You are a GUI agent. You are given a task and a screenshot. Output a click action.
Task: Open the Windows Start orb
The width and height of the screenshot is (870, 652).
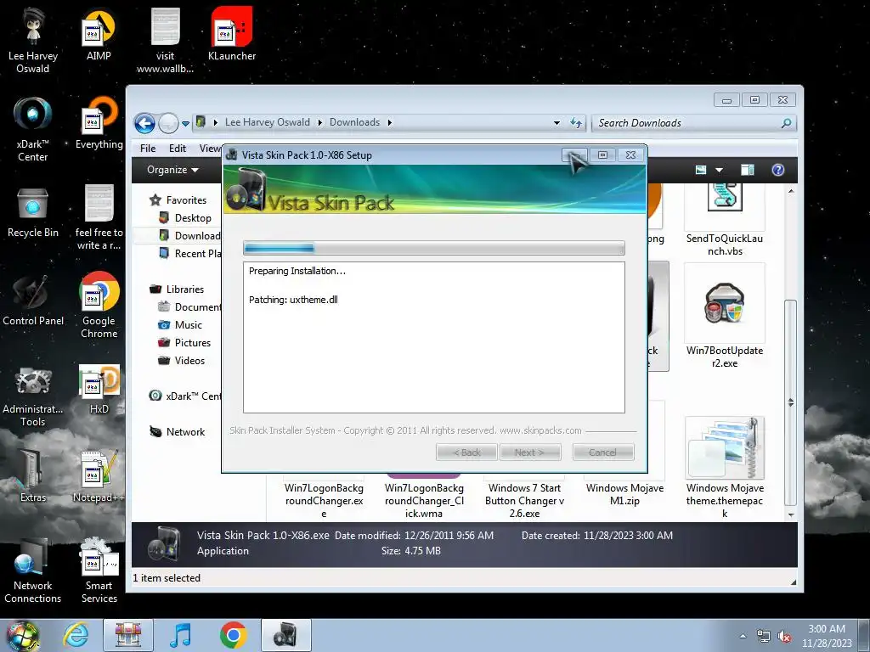(x=21, y=635)
